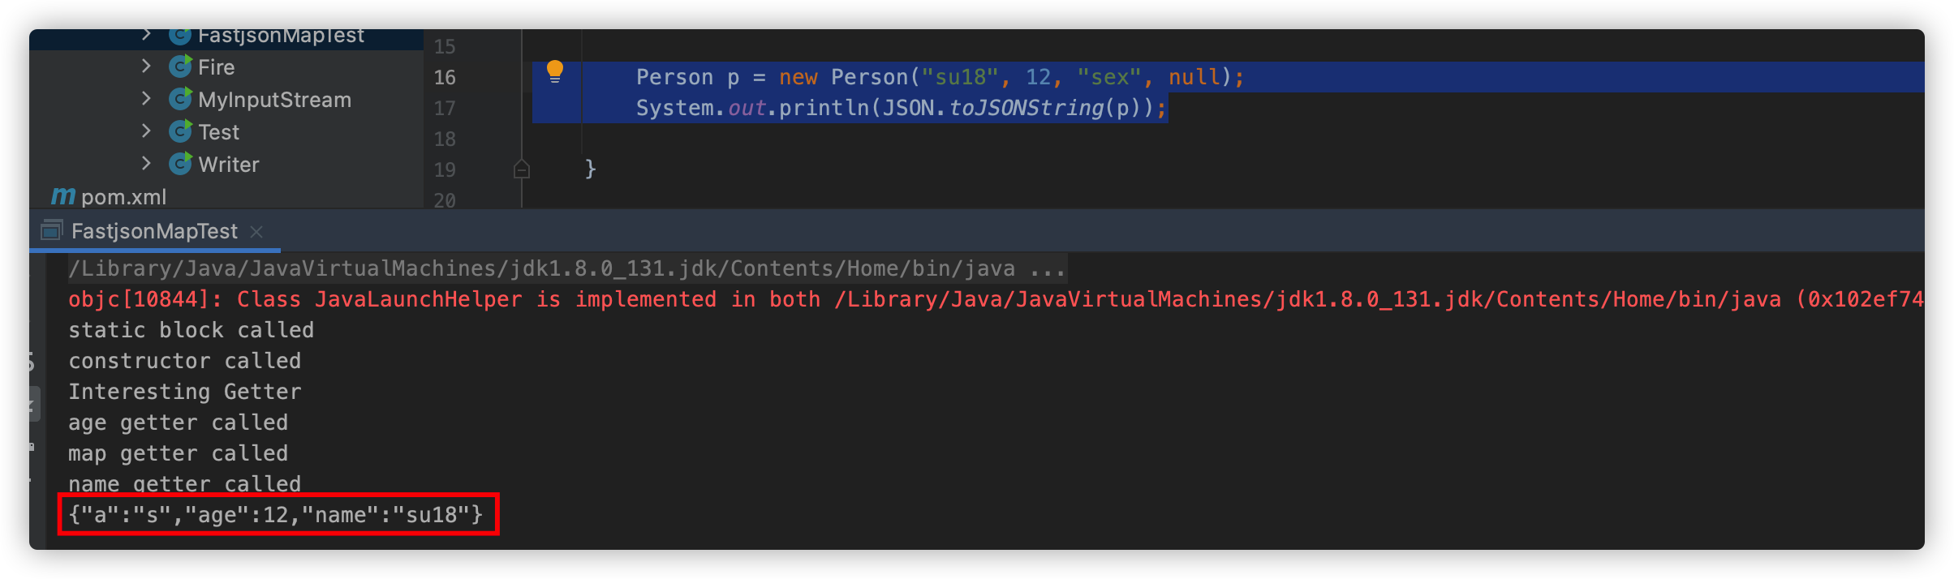Screen dimensions: 1954x579
Task: Click the FastjsonMapTest class icon in tree
Action: point(180,36)
